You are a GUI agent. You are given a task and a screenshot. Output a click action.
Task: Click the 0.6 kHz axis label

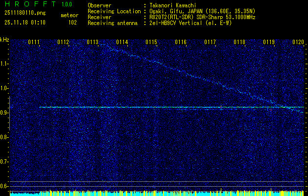point(4,186)
